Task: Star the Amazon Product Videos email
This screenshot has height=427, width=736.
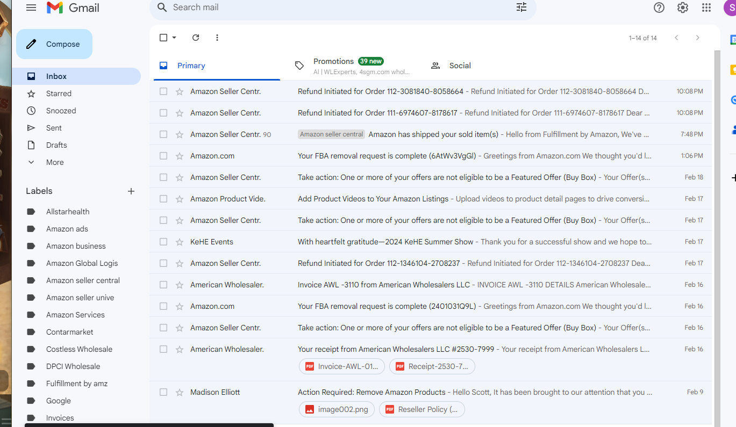Action: [x=180, y=199]
